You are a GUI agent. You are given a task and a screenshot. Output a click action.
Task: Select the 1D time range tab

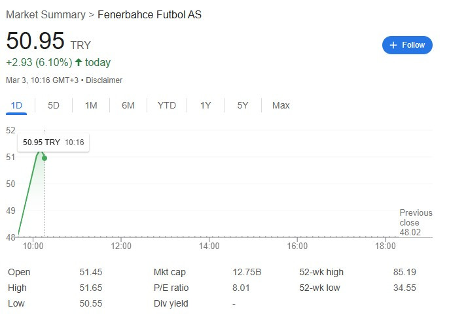[16, 105]
